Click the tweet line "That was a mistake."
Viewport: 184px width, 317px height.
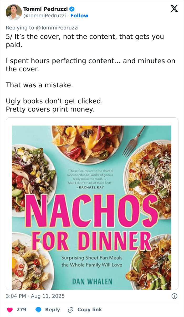click(x=39, y=85)
